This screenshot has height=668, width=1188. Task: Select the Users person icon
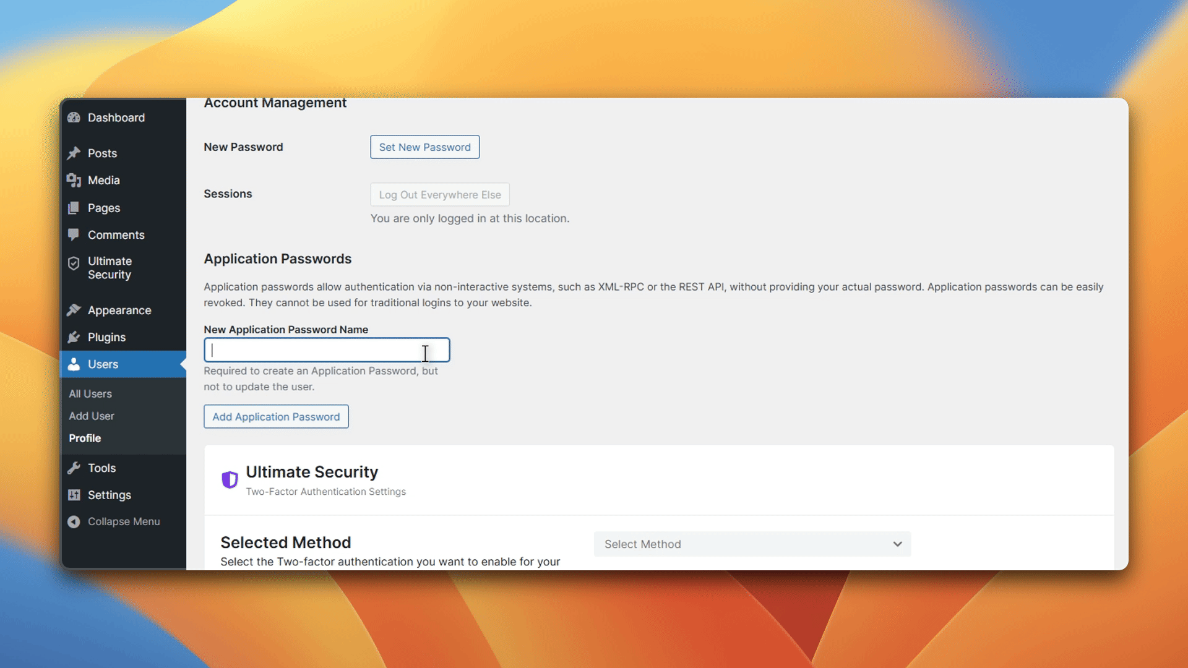click(x=74, y=364)
